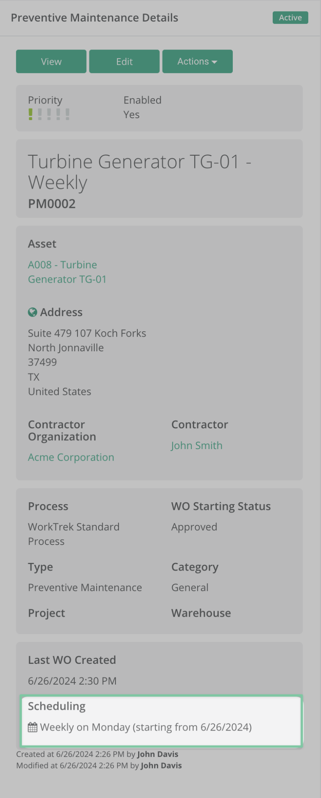The height and width of the screenshot is (798, 321).
Task: Click the globe icon beside Address
Action: 32,312
